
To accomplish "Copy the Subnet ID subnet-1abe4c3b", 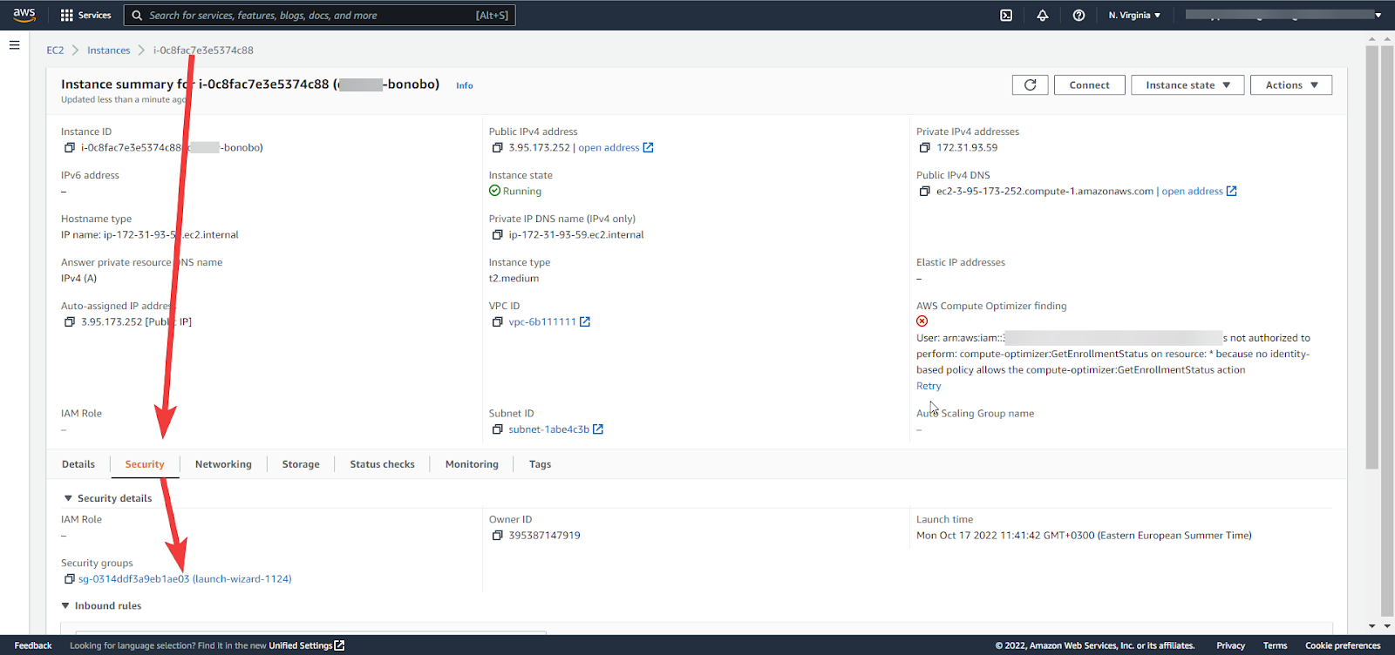I will click(497, 429).
